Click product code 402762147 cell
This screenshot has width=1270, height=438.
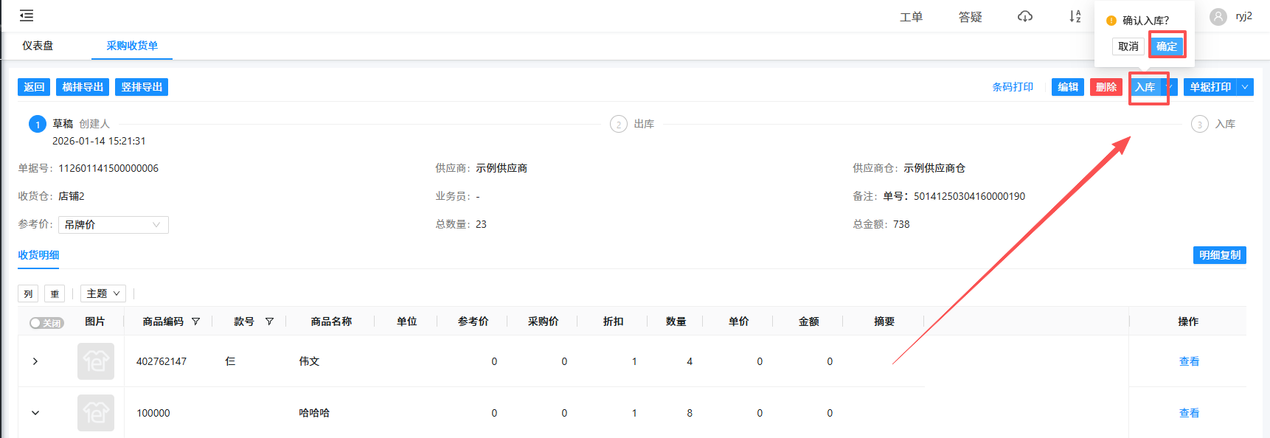162,361
